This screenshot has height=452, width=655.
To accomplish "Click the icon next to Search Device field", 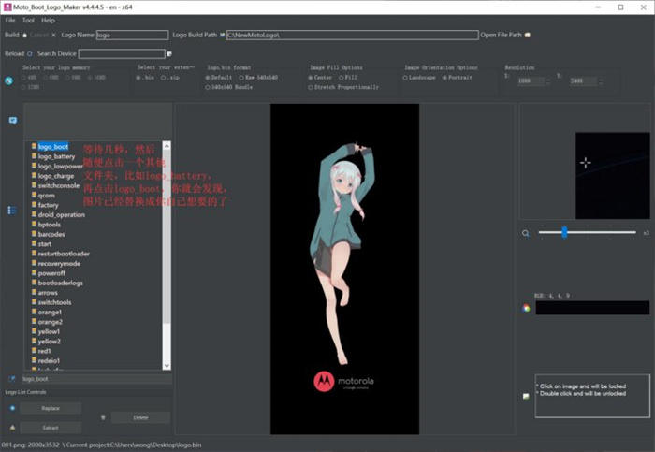I will point(169,53).
